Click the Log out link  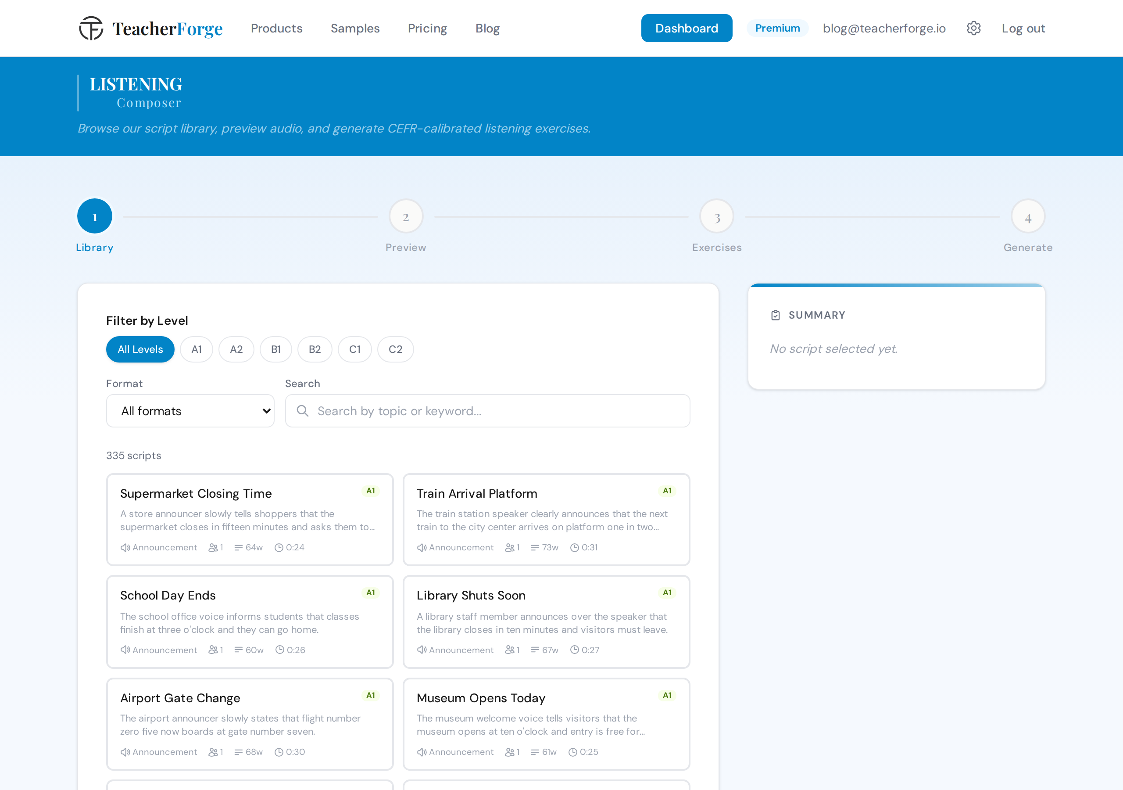pyautogui.click(x=1023, y=29)
